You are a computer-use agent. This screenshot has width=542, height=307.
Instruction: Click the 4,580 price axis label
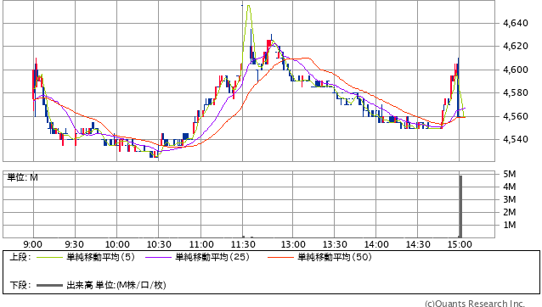516,92
